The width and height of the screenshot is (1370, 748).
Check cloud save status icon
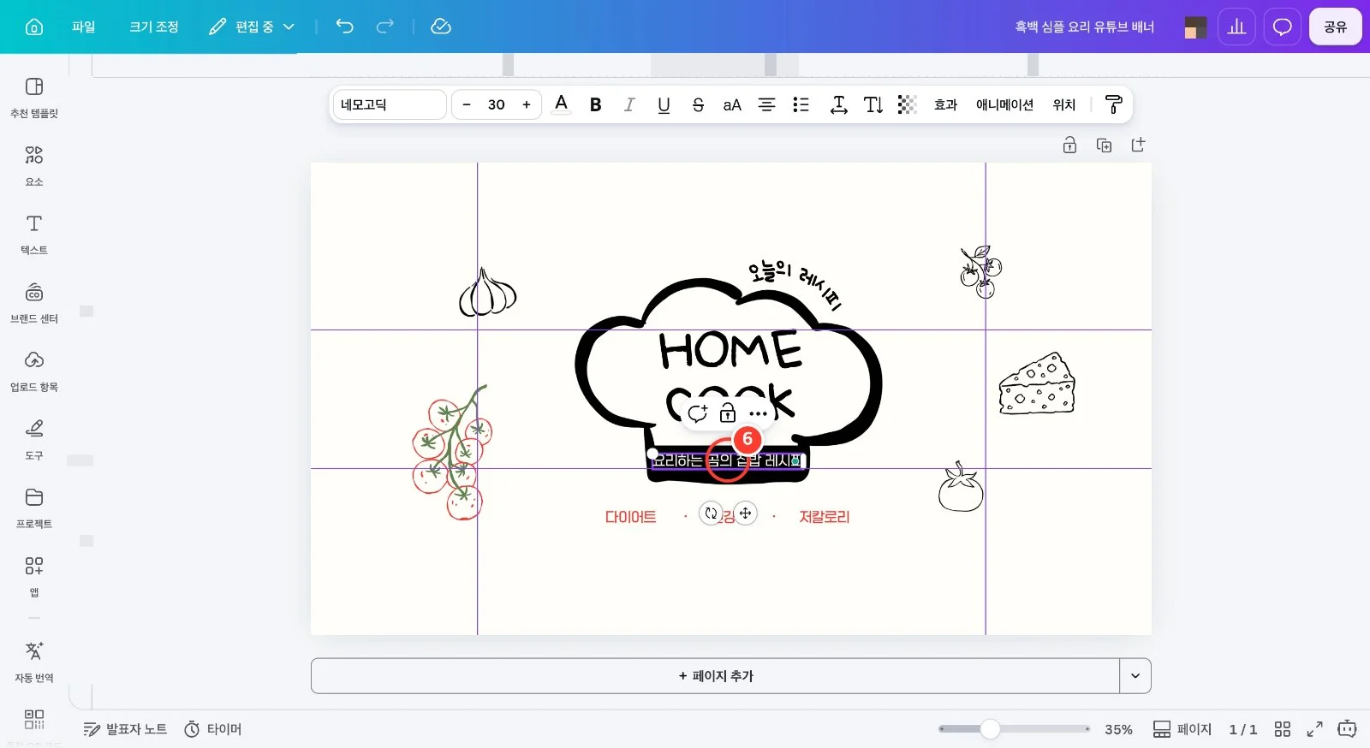pyautogui.click(x=441, y=27)
